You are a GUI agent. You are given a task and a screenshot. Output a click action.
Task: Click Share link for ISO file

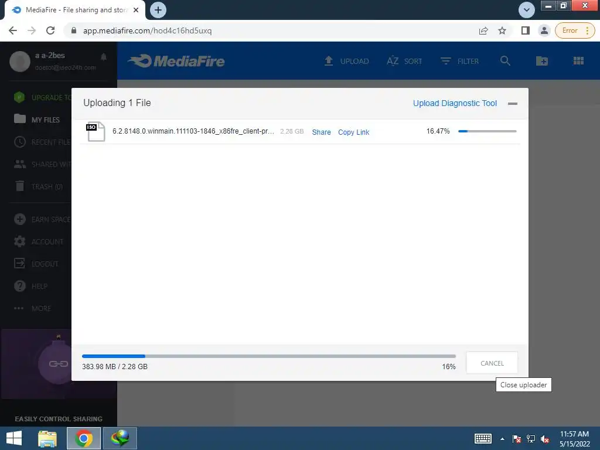(322, 132)
